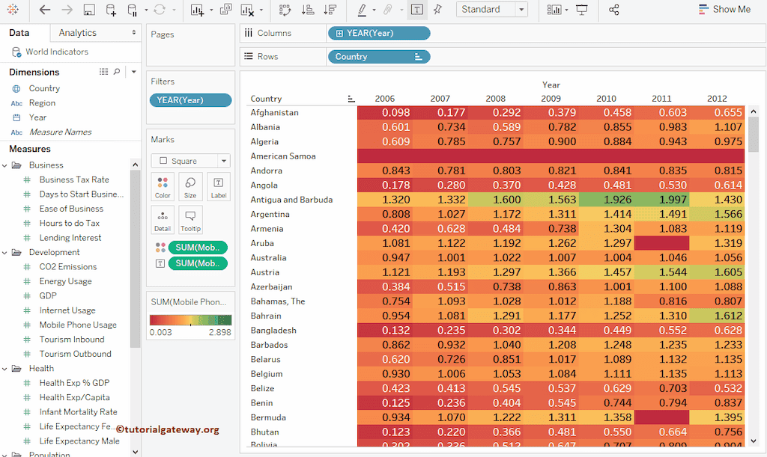
Task: Share the workbook using the share icon
Action: point(612,10)
